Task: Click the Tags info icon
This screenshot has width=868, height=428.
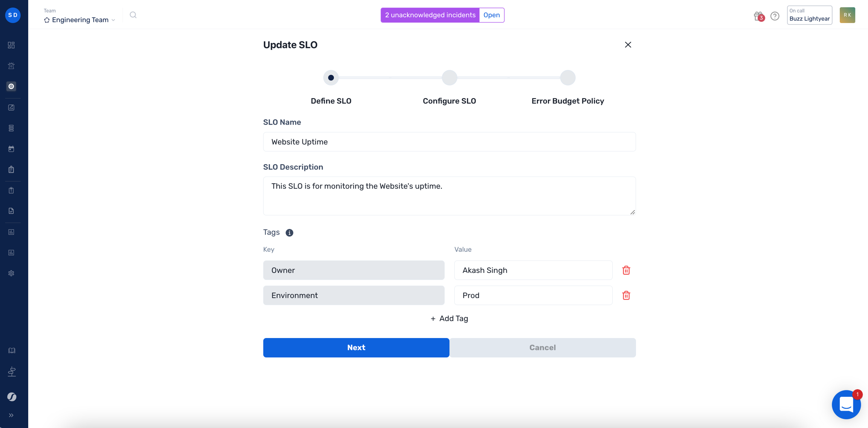Action: [x=289, y=233]
